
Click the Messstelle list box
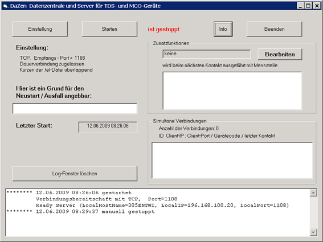[232, 91]
